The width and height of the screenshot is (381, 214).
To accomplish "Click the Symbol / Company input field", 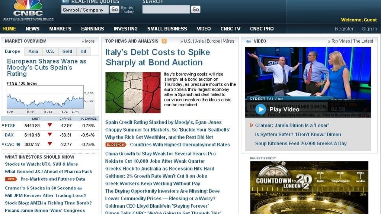I will 85,10.
